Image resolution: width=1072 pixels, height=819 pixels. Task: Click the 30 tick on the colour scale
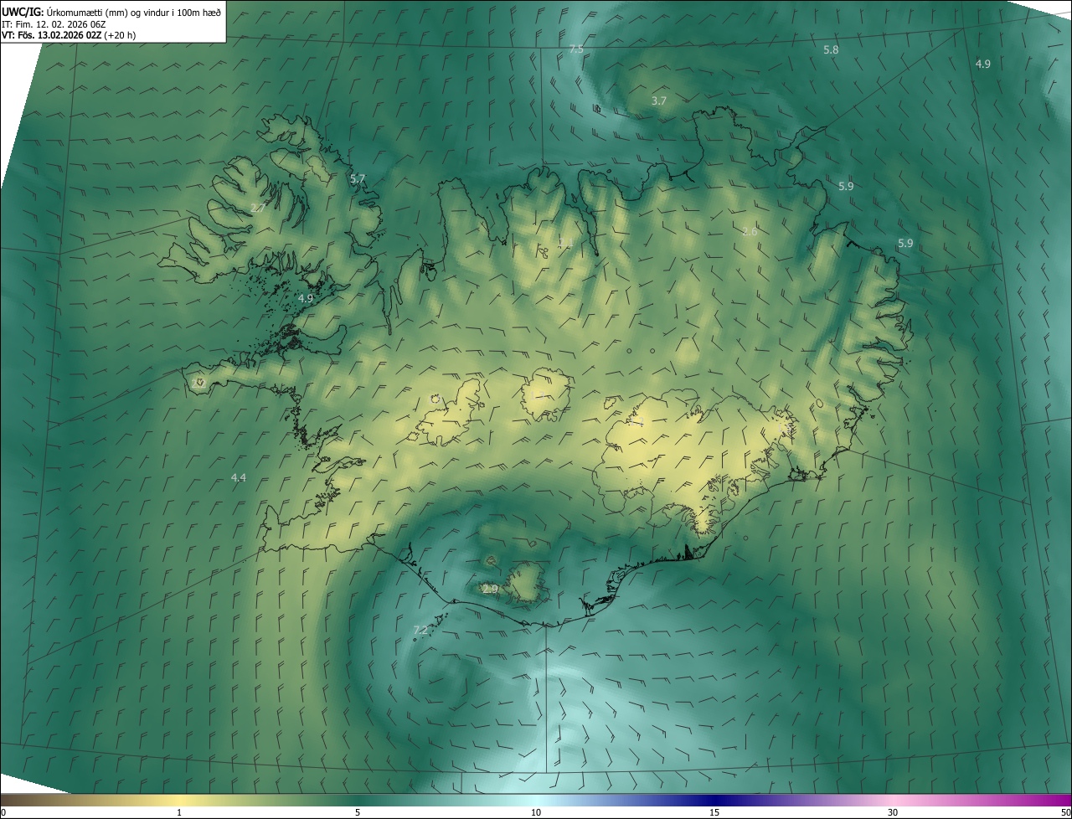(893, 812)
